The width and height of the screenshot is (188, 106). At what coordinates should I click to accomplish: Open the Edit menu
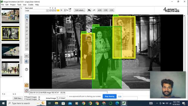click(x=7, y=5)
